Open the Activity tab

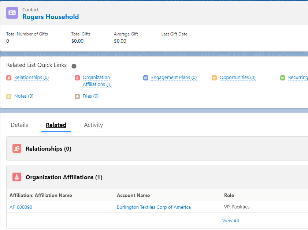tap(93, 125)
